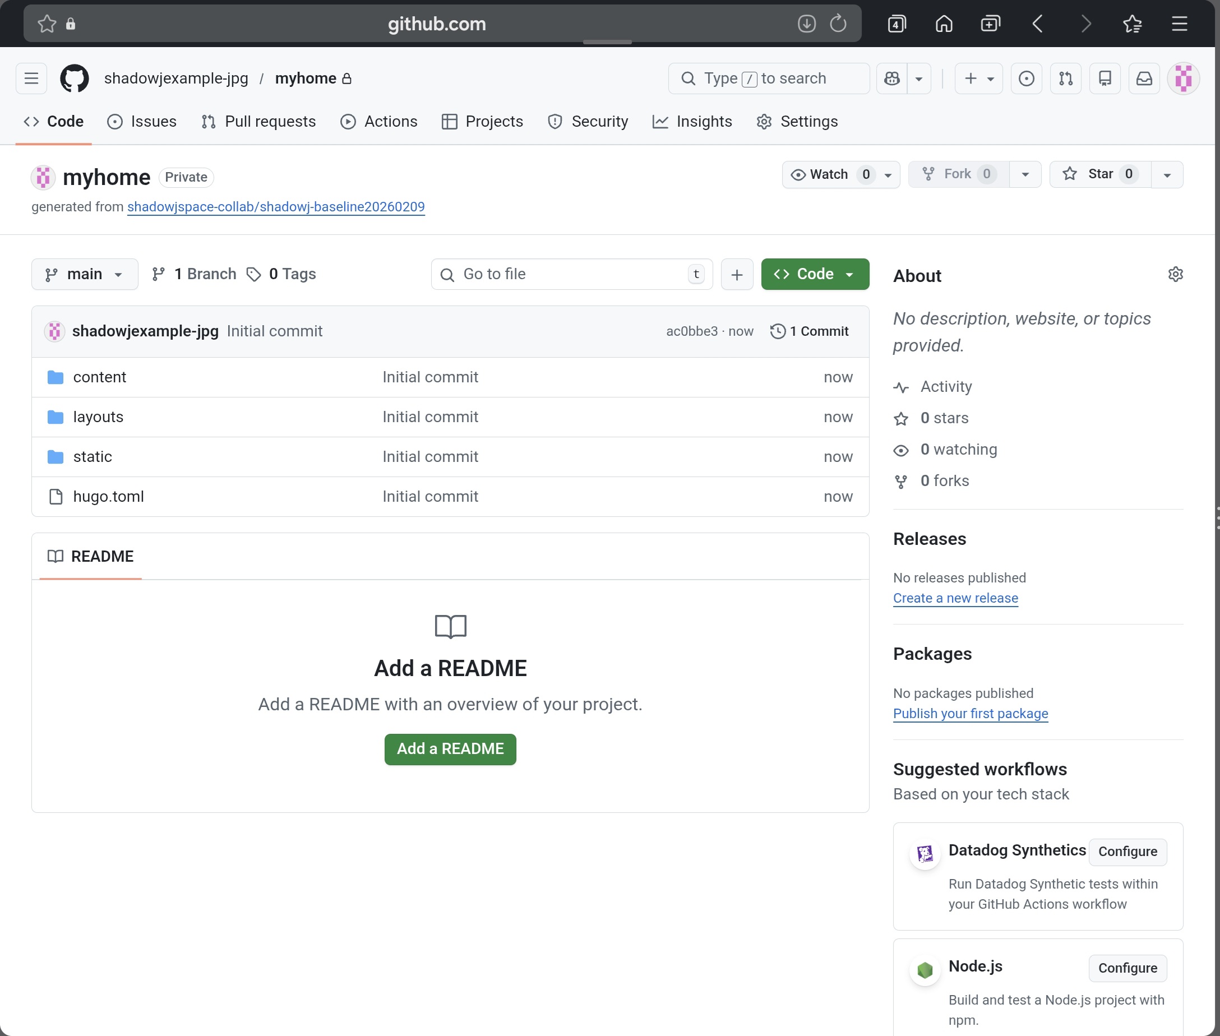Expand the main branch dropdown

[x=85, y=274]
